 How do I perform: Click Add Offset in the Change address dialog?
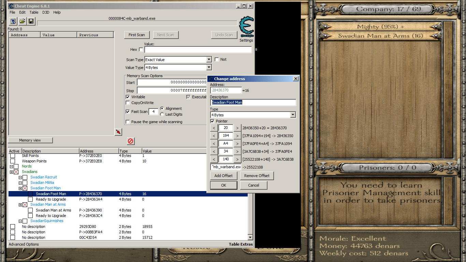pyautogui.click(x=223, y=176)
